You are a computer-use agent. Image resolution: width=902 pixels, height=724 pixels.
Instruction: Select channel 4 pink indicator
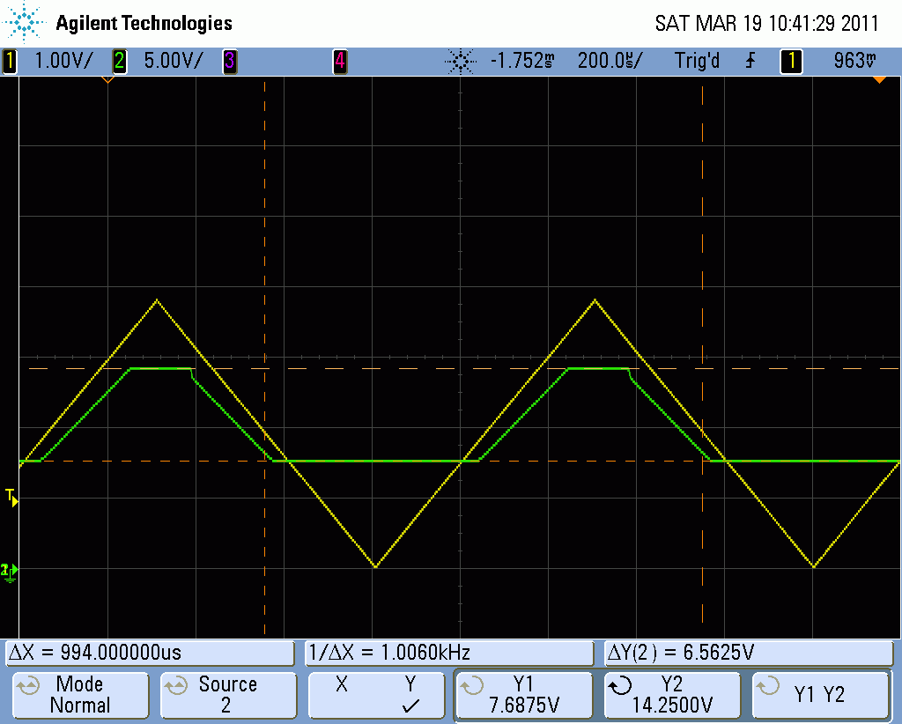point(340,61)
